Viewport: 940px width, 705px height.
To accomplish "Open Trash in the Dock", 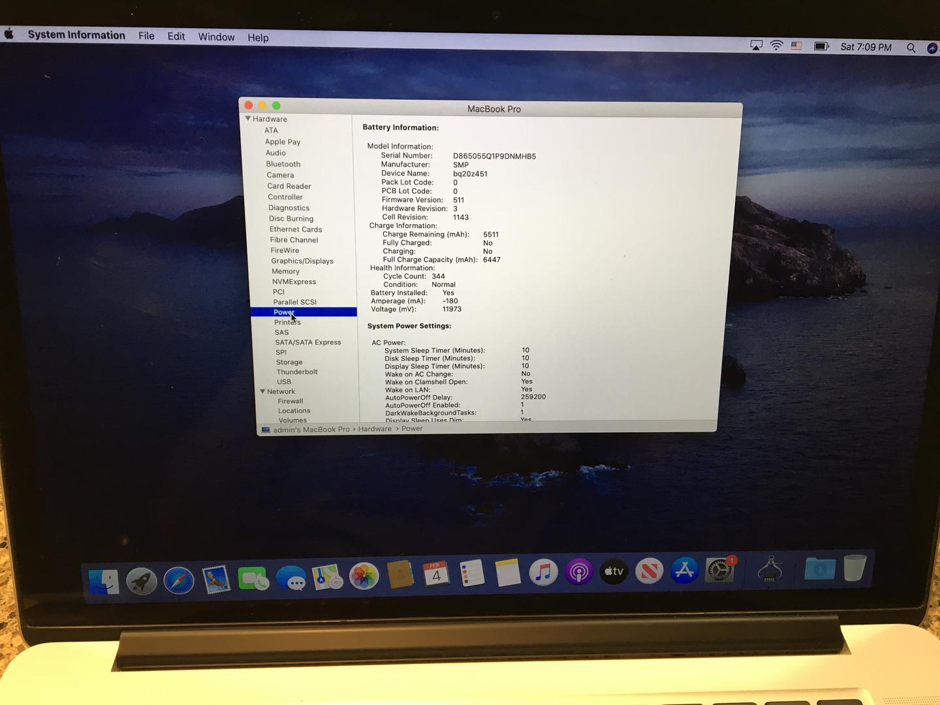I will click(854, 568).
